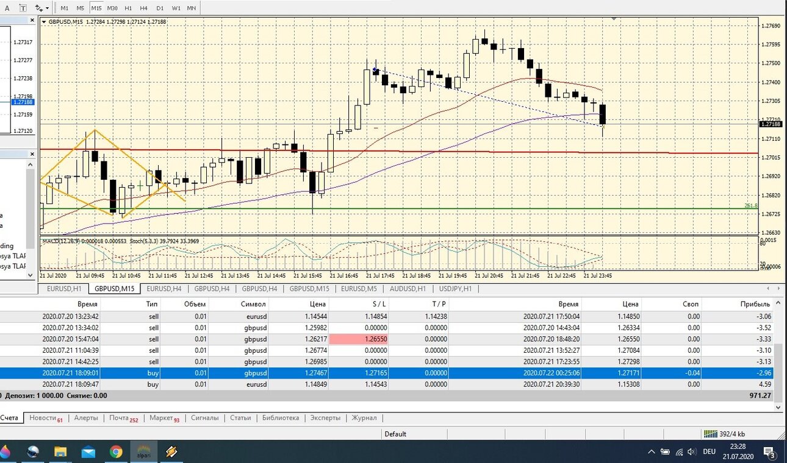
Task: Sort history by Прибыль column
Action: coord(755,303)
